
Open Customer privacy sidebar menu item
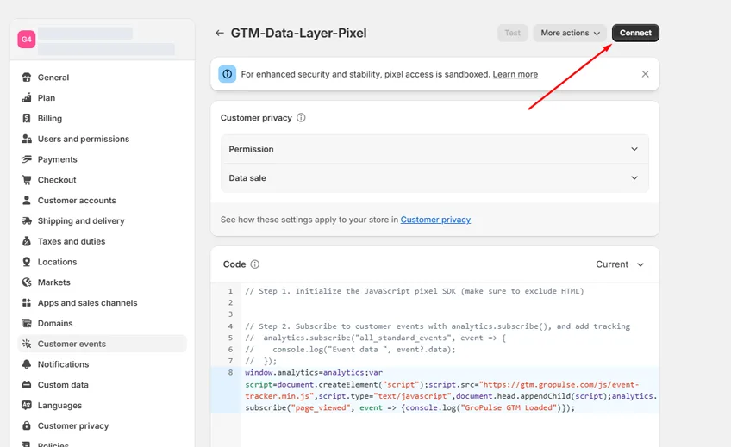(102, 425)
